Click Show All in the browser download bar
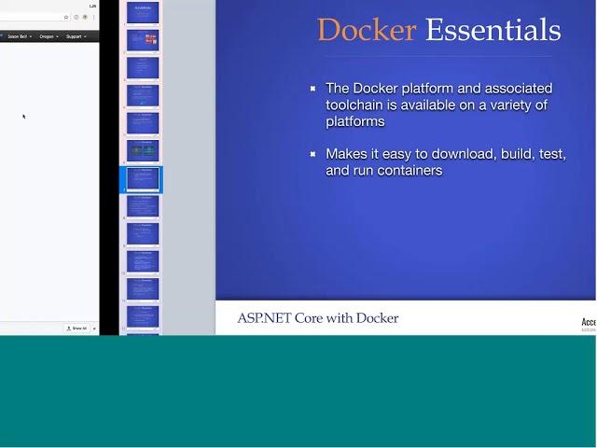597x448 pixels. (76, 328)
